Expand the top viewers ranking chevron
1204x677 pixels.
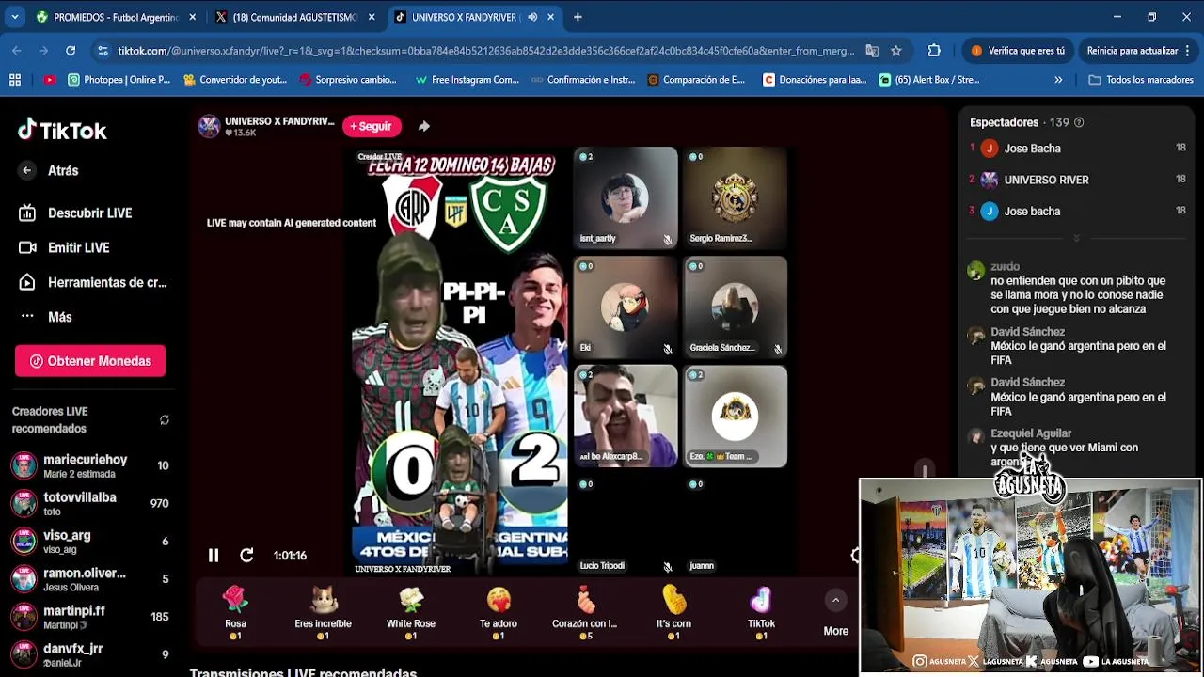point(1076,238)
